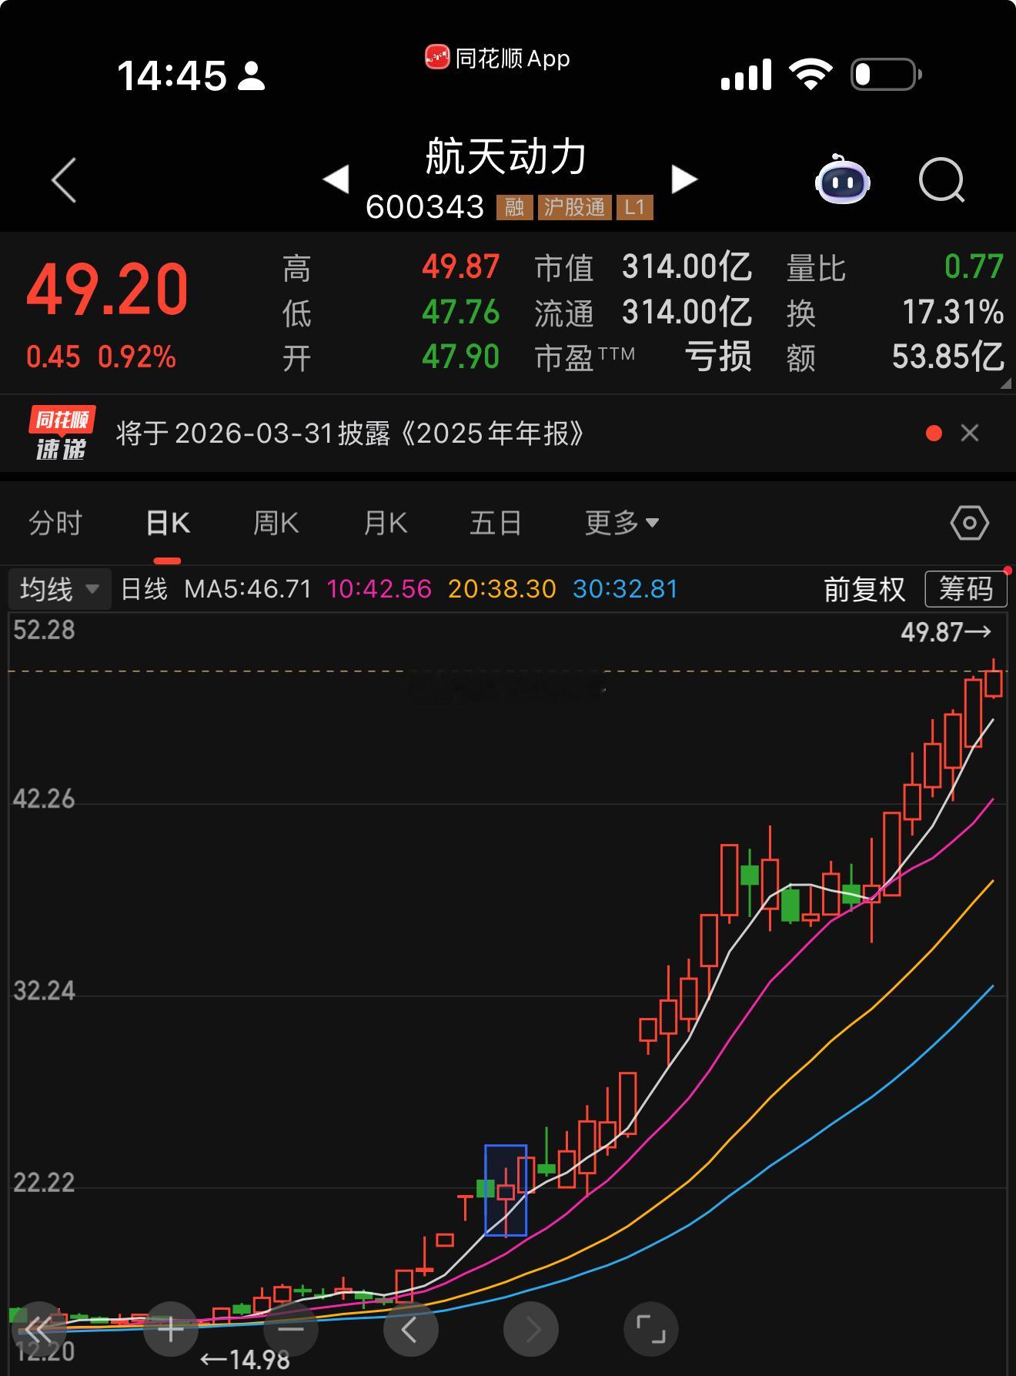
Task: Tap the 14.98 low marker on chart
Action: (245, 1360)
